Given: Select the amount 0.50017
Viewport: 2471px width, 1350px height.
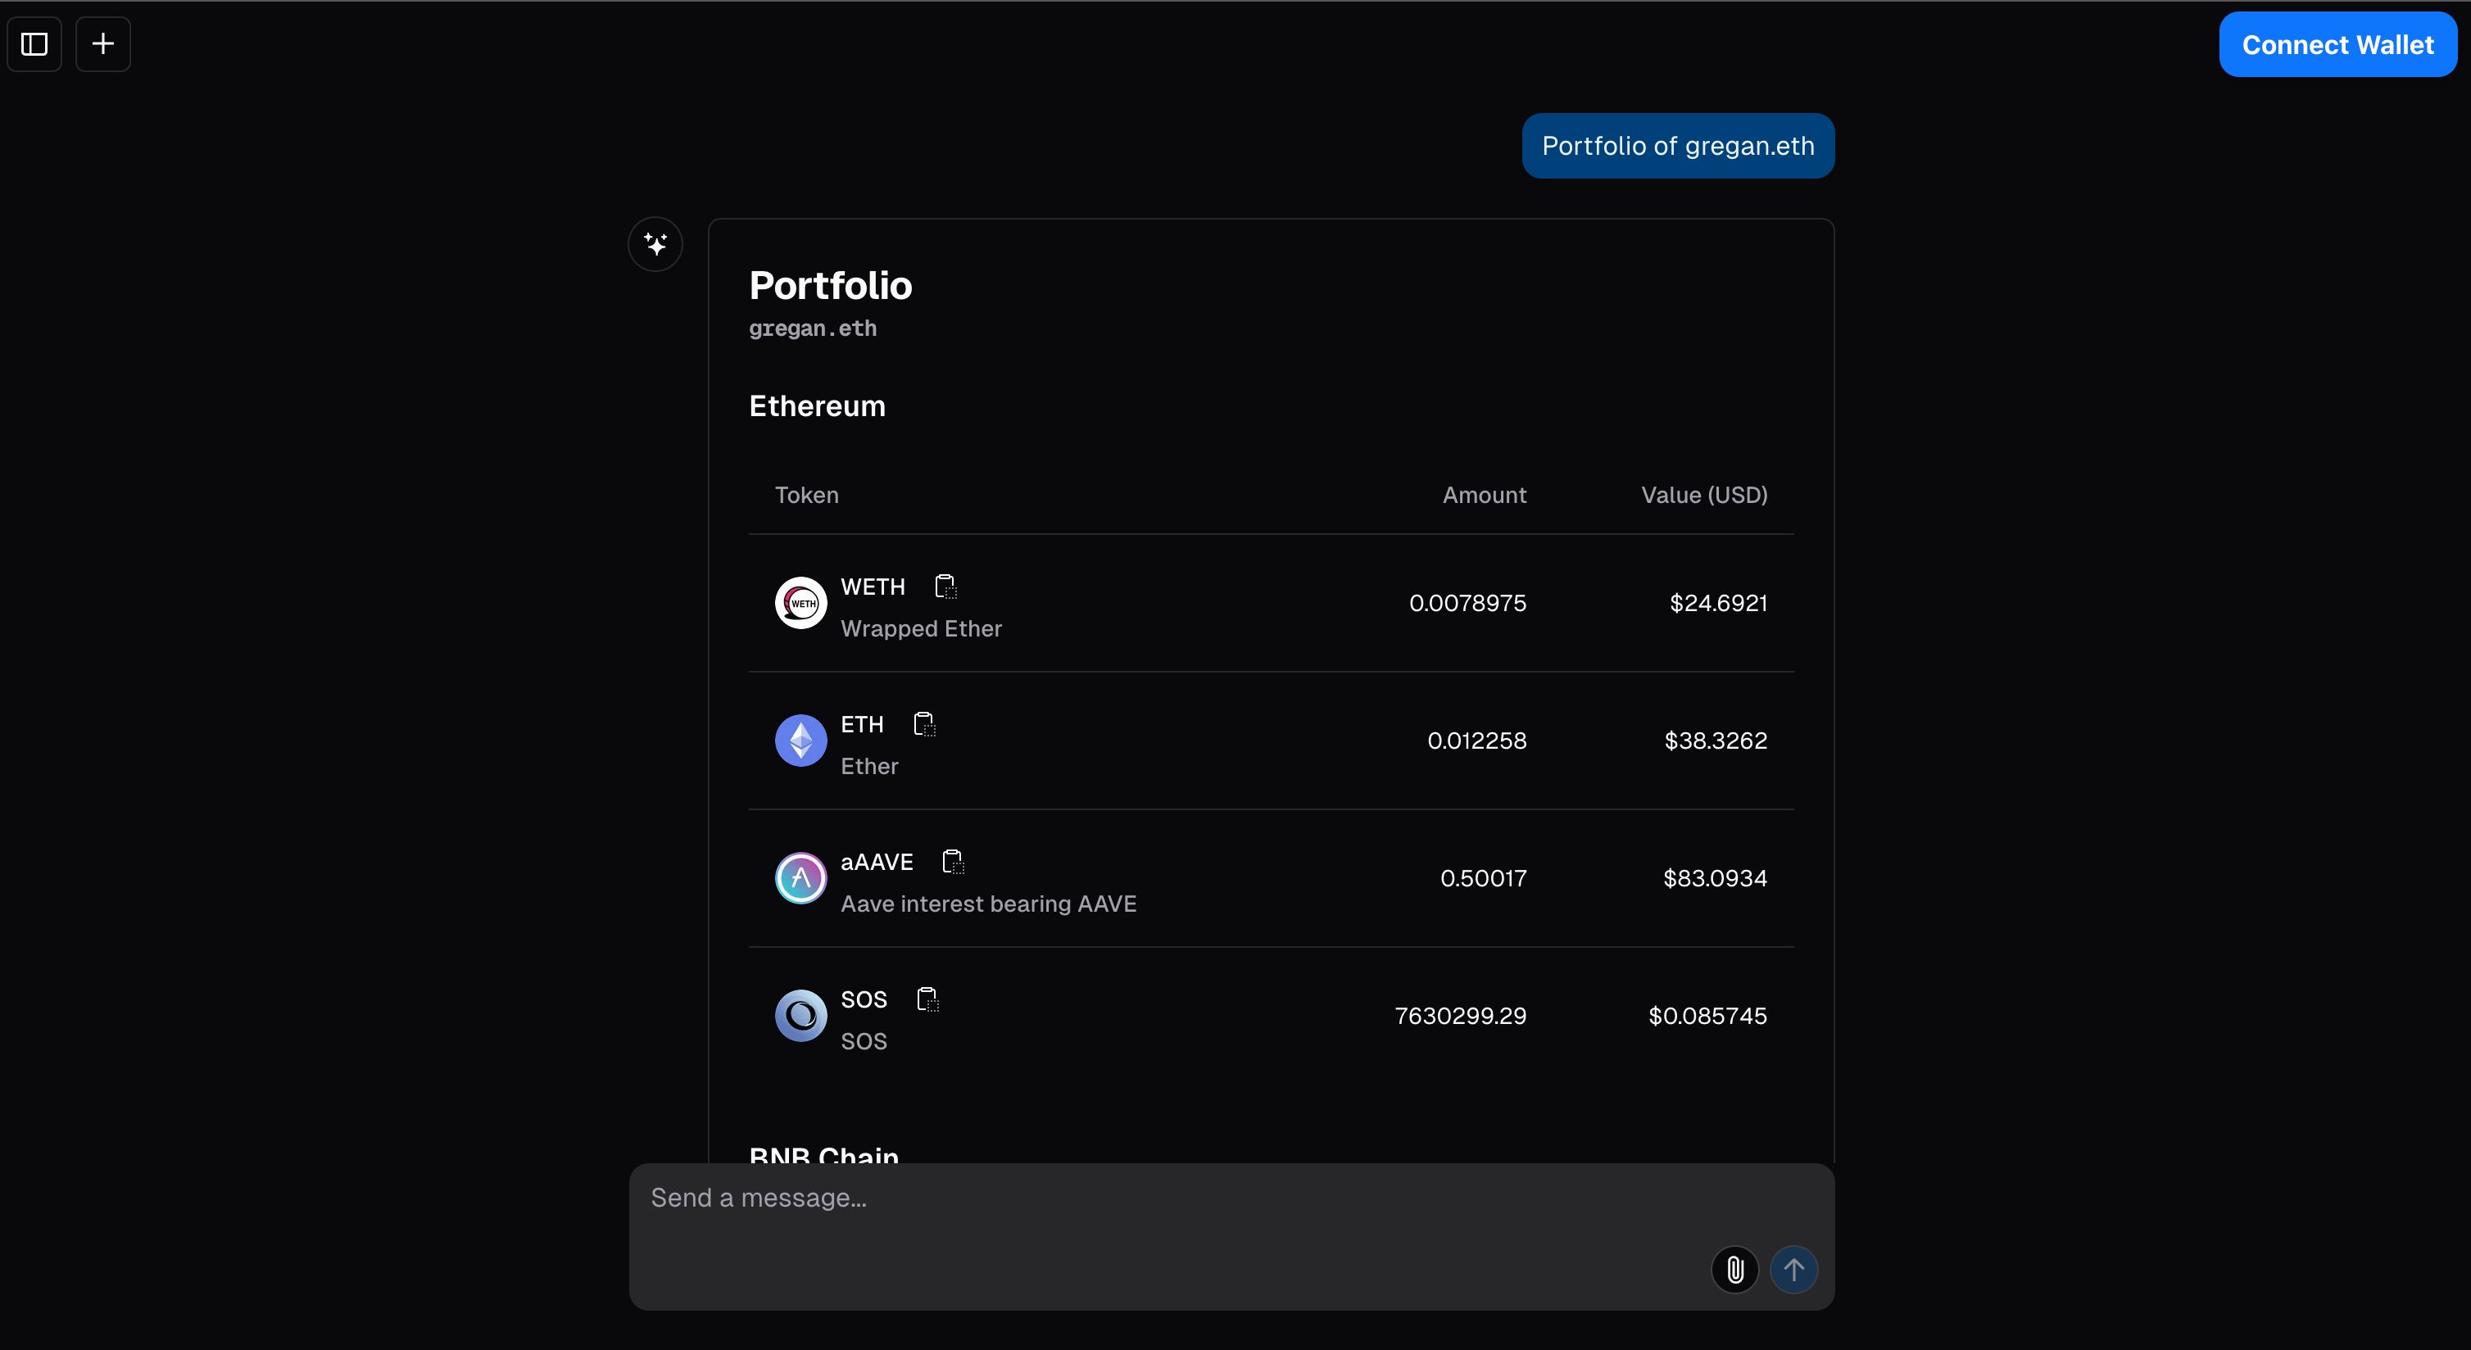Looking at the screenshot, I should tap(1483, 878).
